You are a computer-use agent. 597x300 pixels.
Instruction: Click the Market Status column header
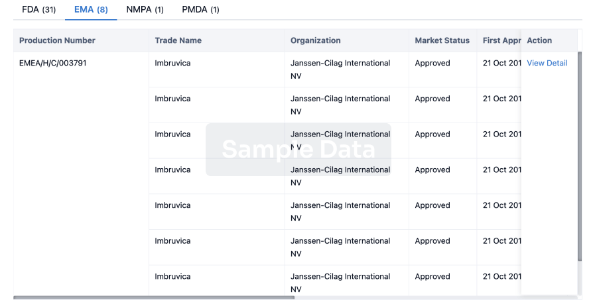[x=442, y=40]
